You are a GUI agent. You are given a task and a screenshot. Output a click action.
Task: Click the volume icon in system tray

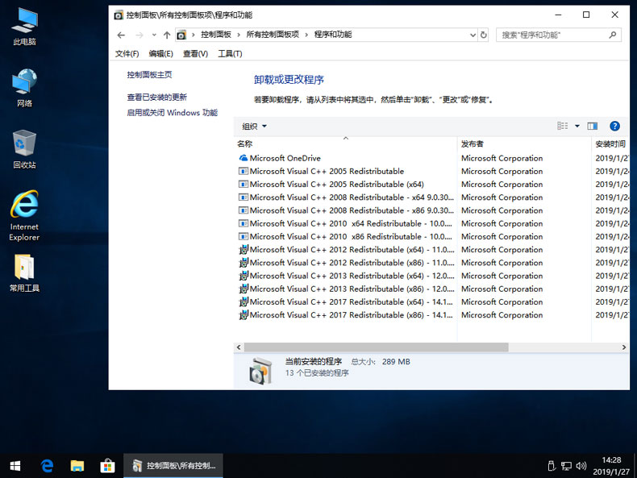click(x=581, y=466)
